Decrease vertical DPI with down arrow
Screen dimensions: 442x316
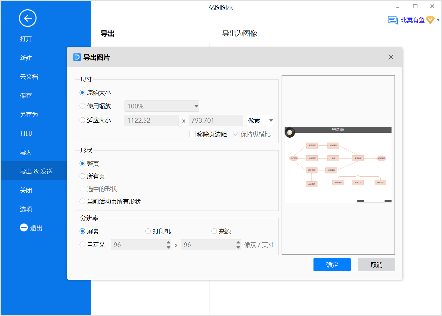point(238,247)
